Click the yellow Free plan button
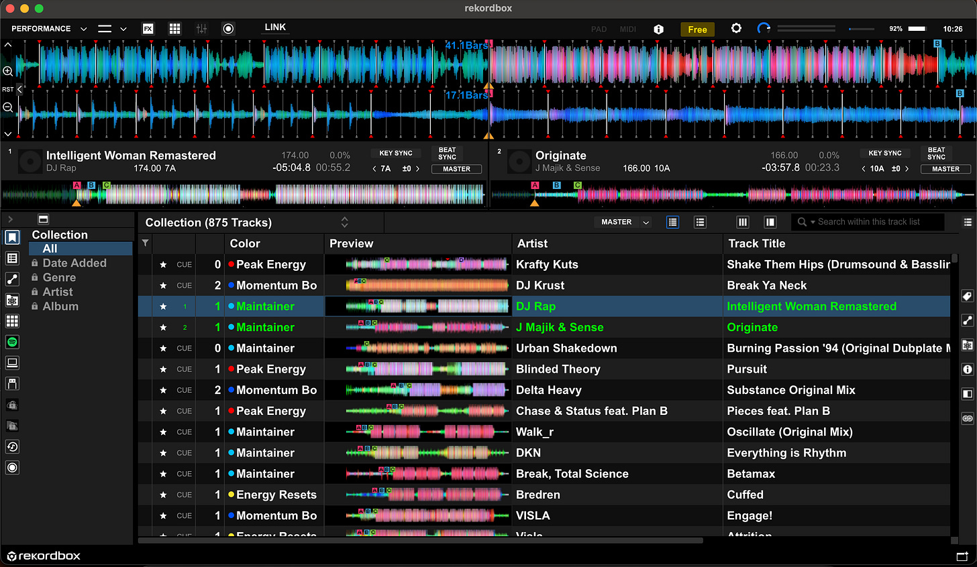 [x=697, y=29]
